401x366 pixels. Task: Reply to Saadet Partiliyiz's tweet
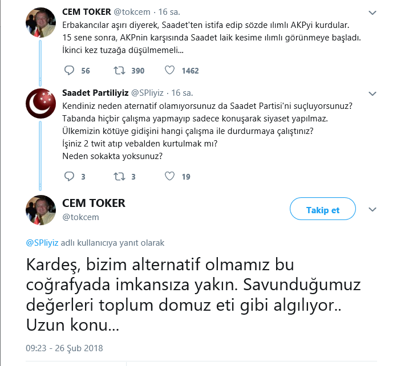tap(70, 177)
